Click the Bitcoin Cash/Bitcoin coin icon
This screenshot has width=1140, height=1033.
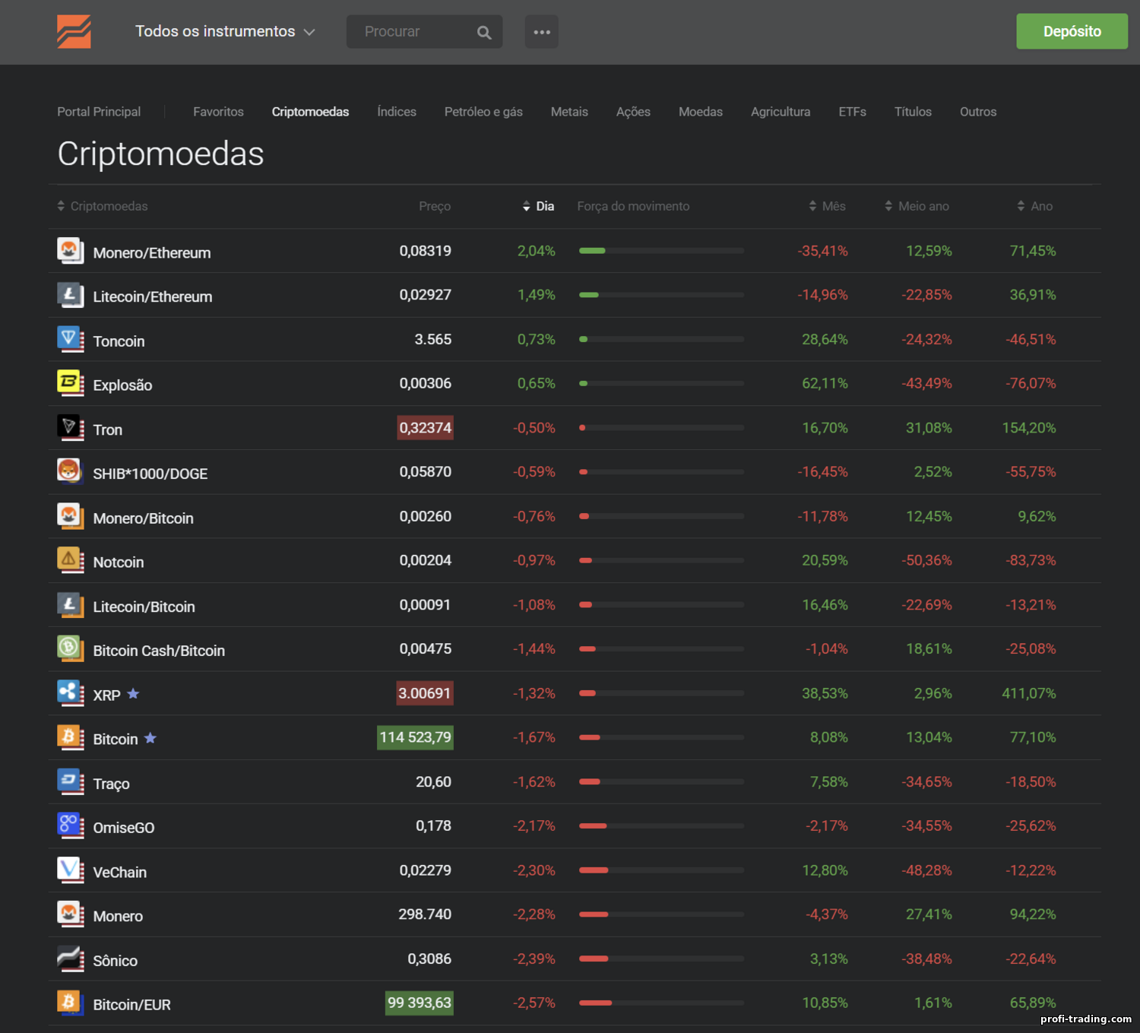[x=71, y=648]
